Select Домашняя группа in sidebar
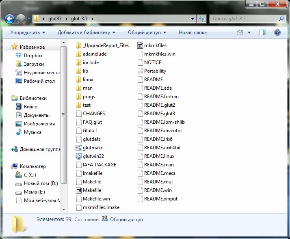This screenshot has height=239, width=290. (40, 149)
